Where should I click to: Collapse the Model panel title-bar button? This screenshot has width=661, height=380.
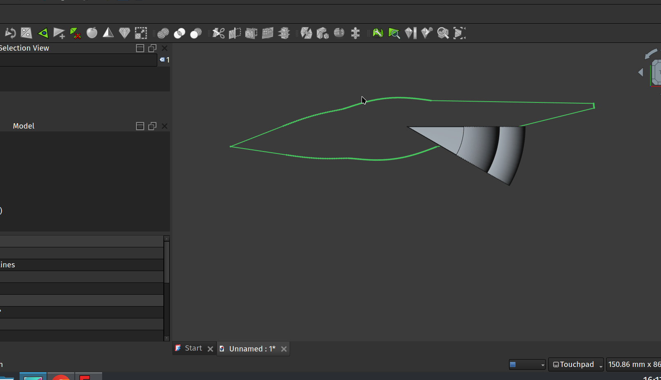(x=140, y=126)
